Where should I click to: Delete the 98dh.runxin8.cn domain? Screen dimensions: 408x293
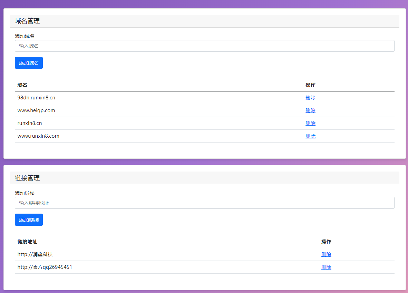click(310, 98)
